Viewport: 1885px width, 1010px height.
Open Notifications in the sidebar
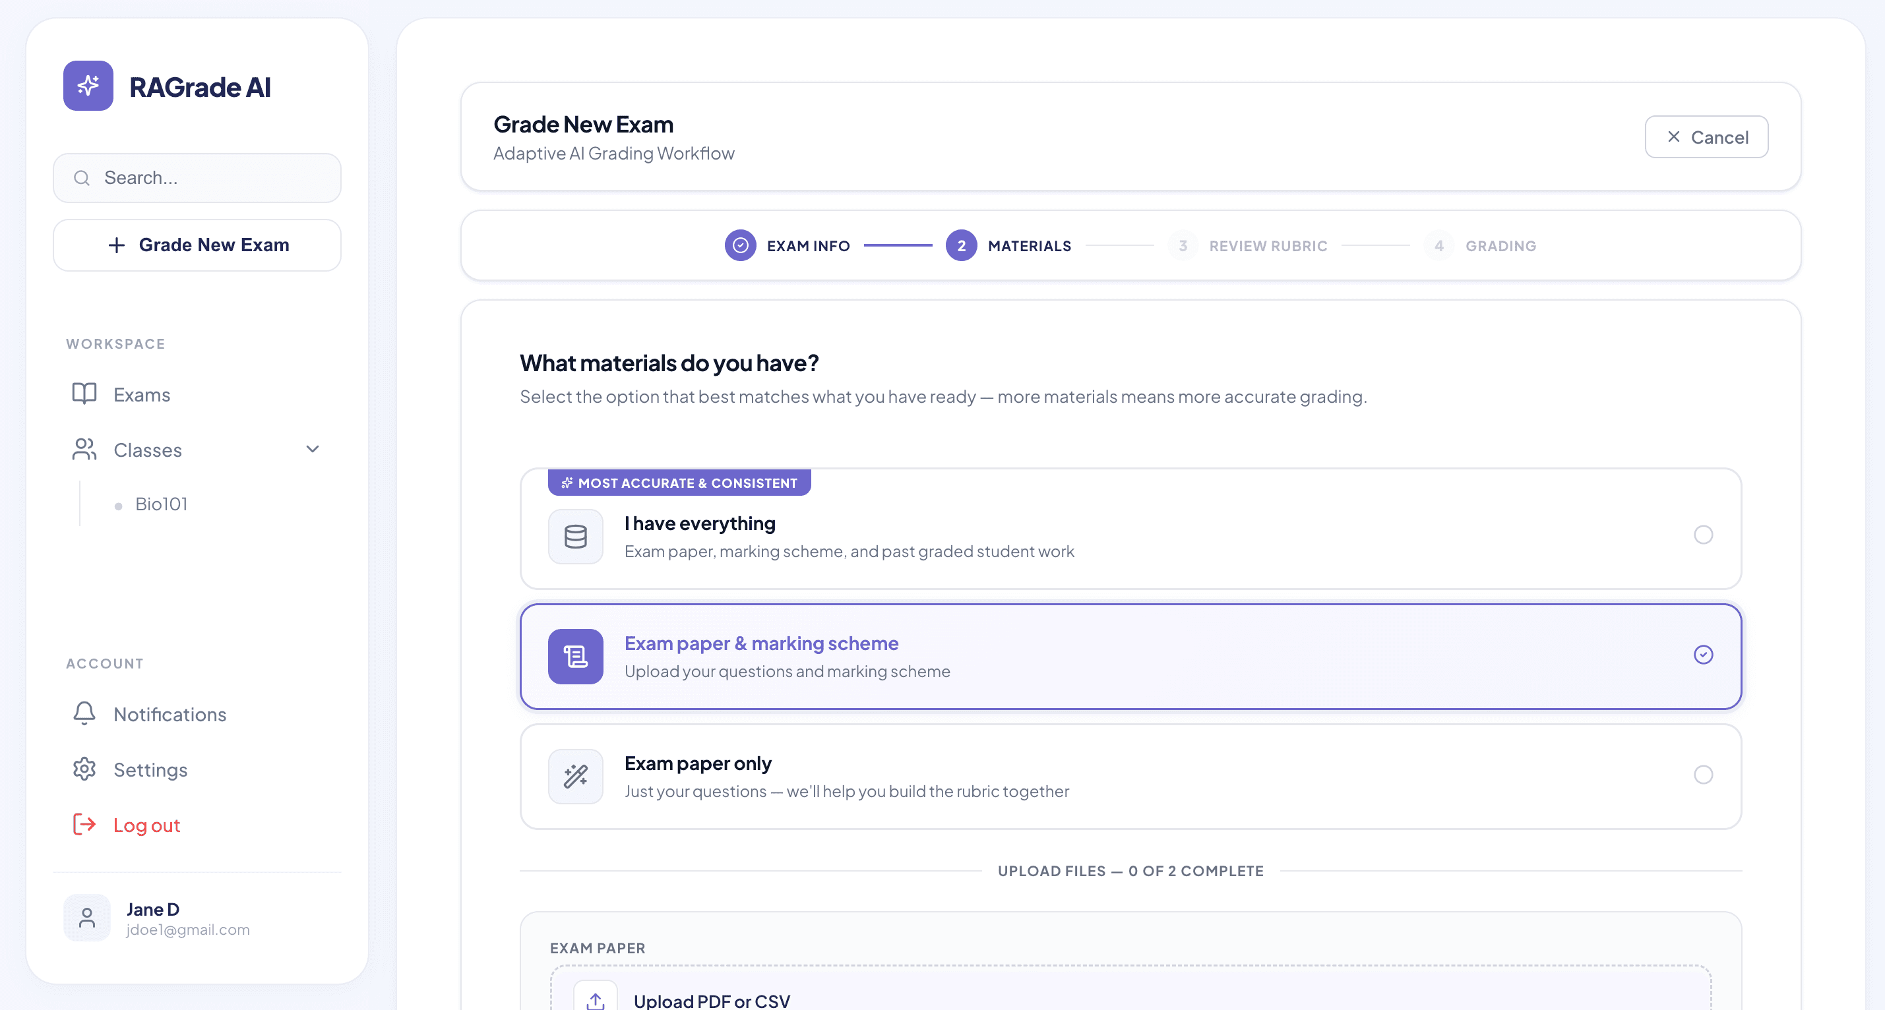click(196, 713)
